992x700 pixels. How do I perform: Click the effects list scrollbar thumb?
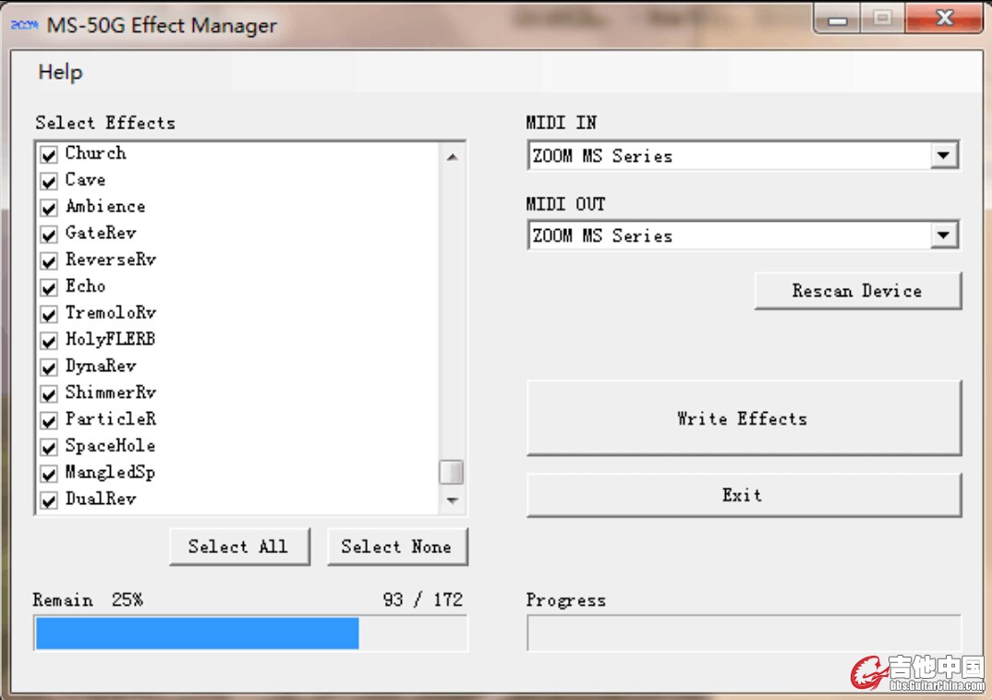[452, 472]
